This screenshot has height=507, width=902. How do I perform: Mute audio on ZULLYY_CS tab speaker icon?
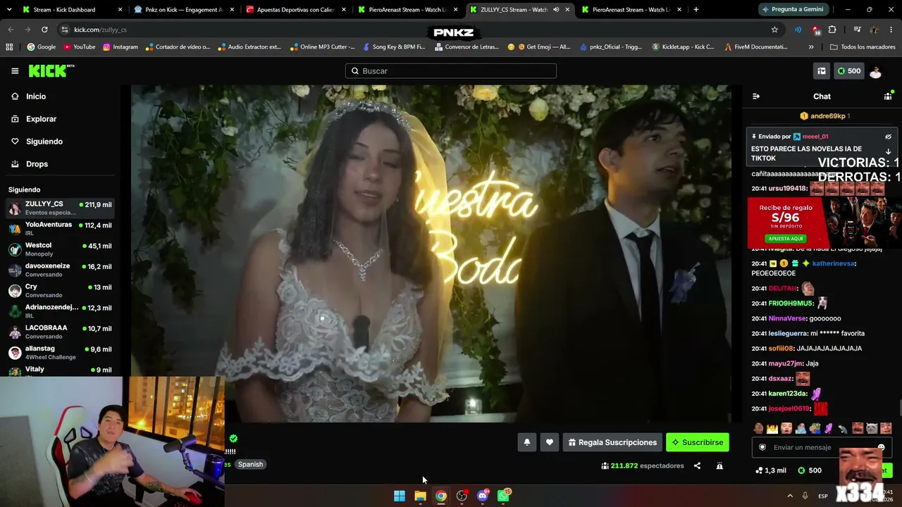[x=556, y=10]
